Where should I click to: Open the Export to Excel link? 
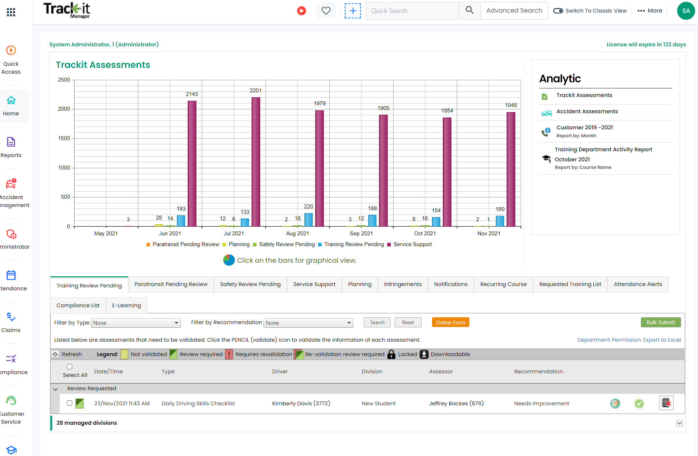tap(662, 340)
